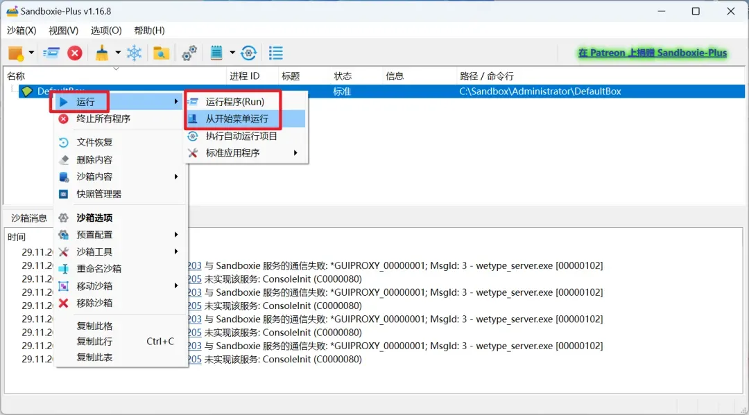This screenshot has width=749, height=415.
Task: Select 运行 in the context menu
Action: pos(119,102)
